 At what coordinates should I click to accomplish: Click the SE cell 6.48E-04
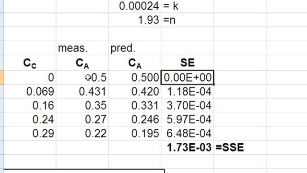[187, 134]
